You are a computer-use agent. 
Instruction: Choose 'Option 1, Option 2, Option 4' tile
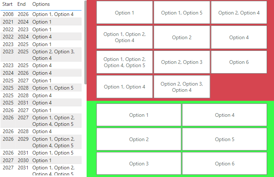coord(124,37)
